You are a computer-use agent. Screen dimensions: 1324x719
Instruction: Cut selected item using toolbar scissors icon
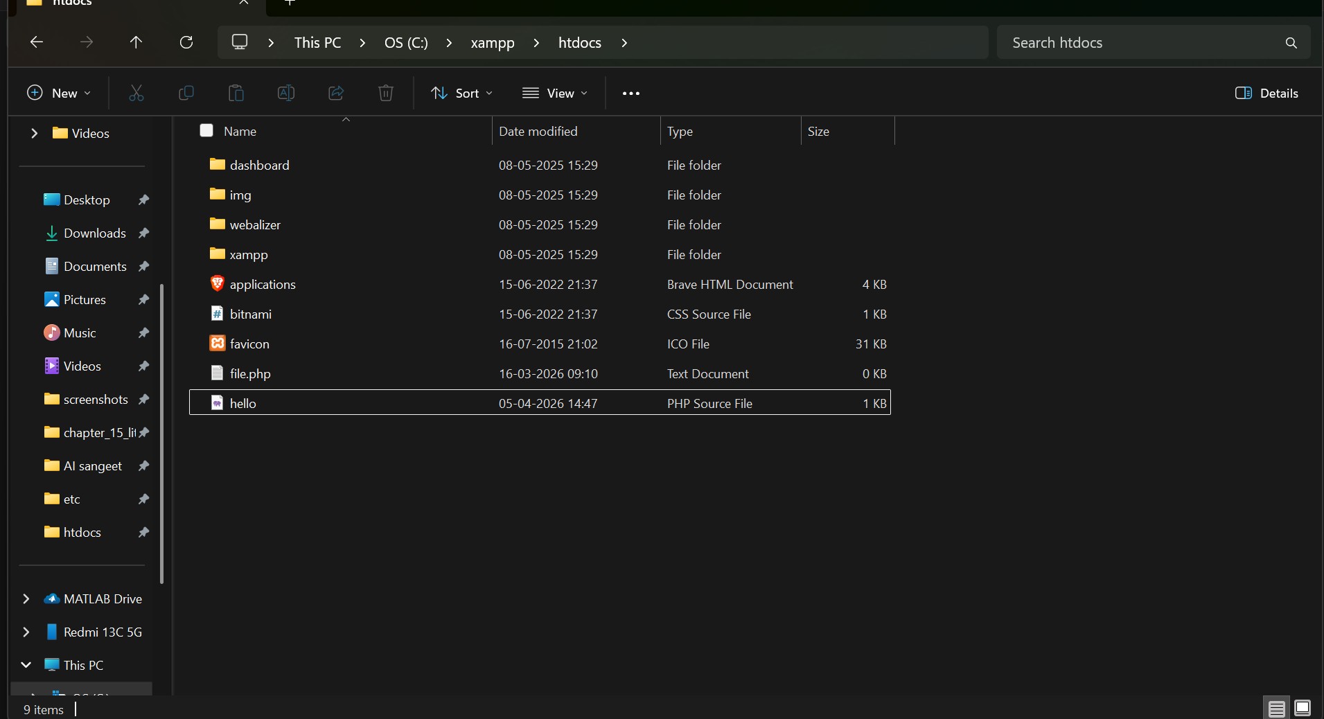136,94
